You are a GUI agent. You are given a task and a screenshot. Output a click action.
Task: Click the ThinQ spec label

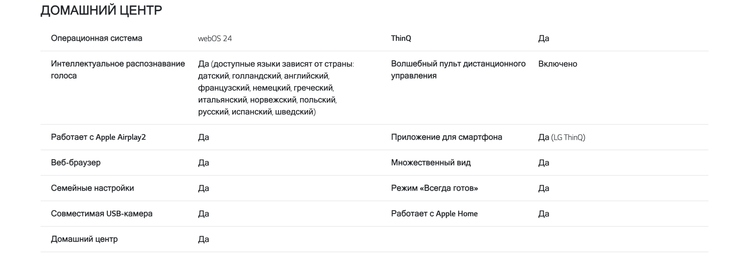pos(401,38)
